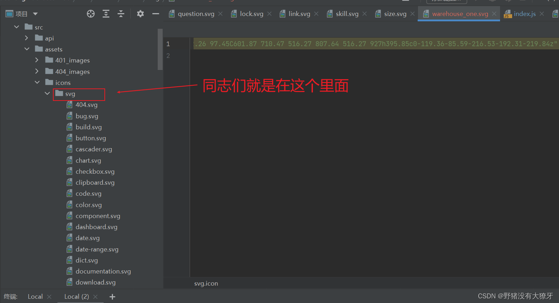Close the index.js tab
The height and width of the screenshot is (303, 559).
point(542,13)
